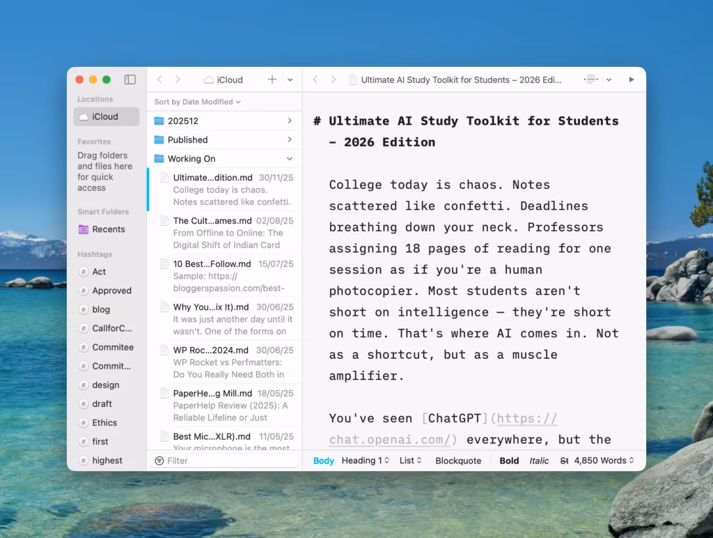
Task: Click the preview play icon
Action: pos(632,79)
